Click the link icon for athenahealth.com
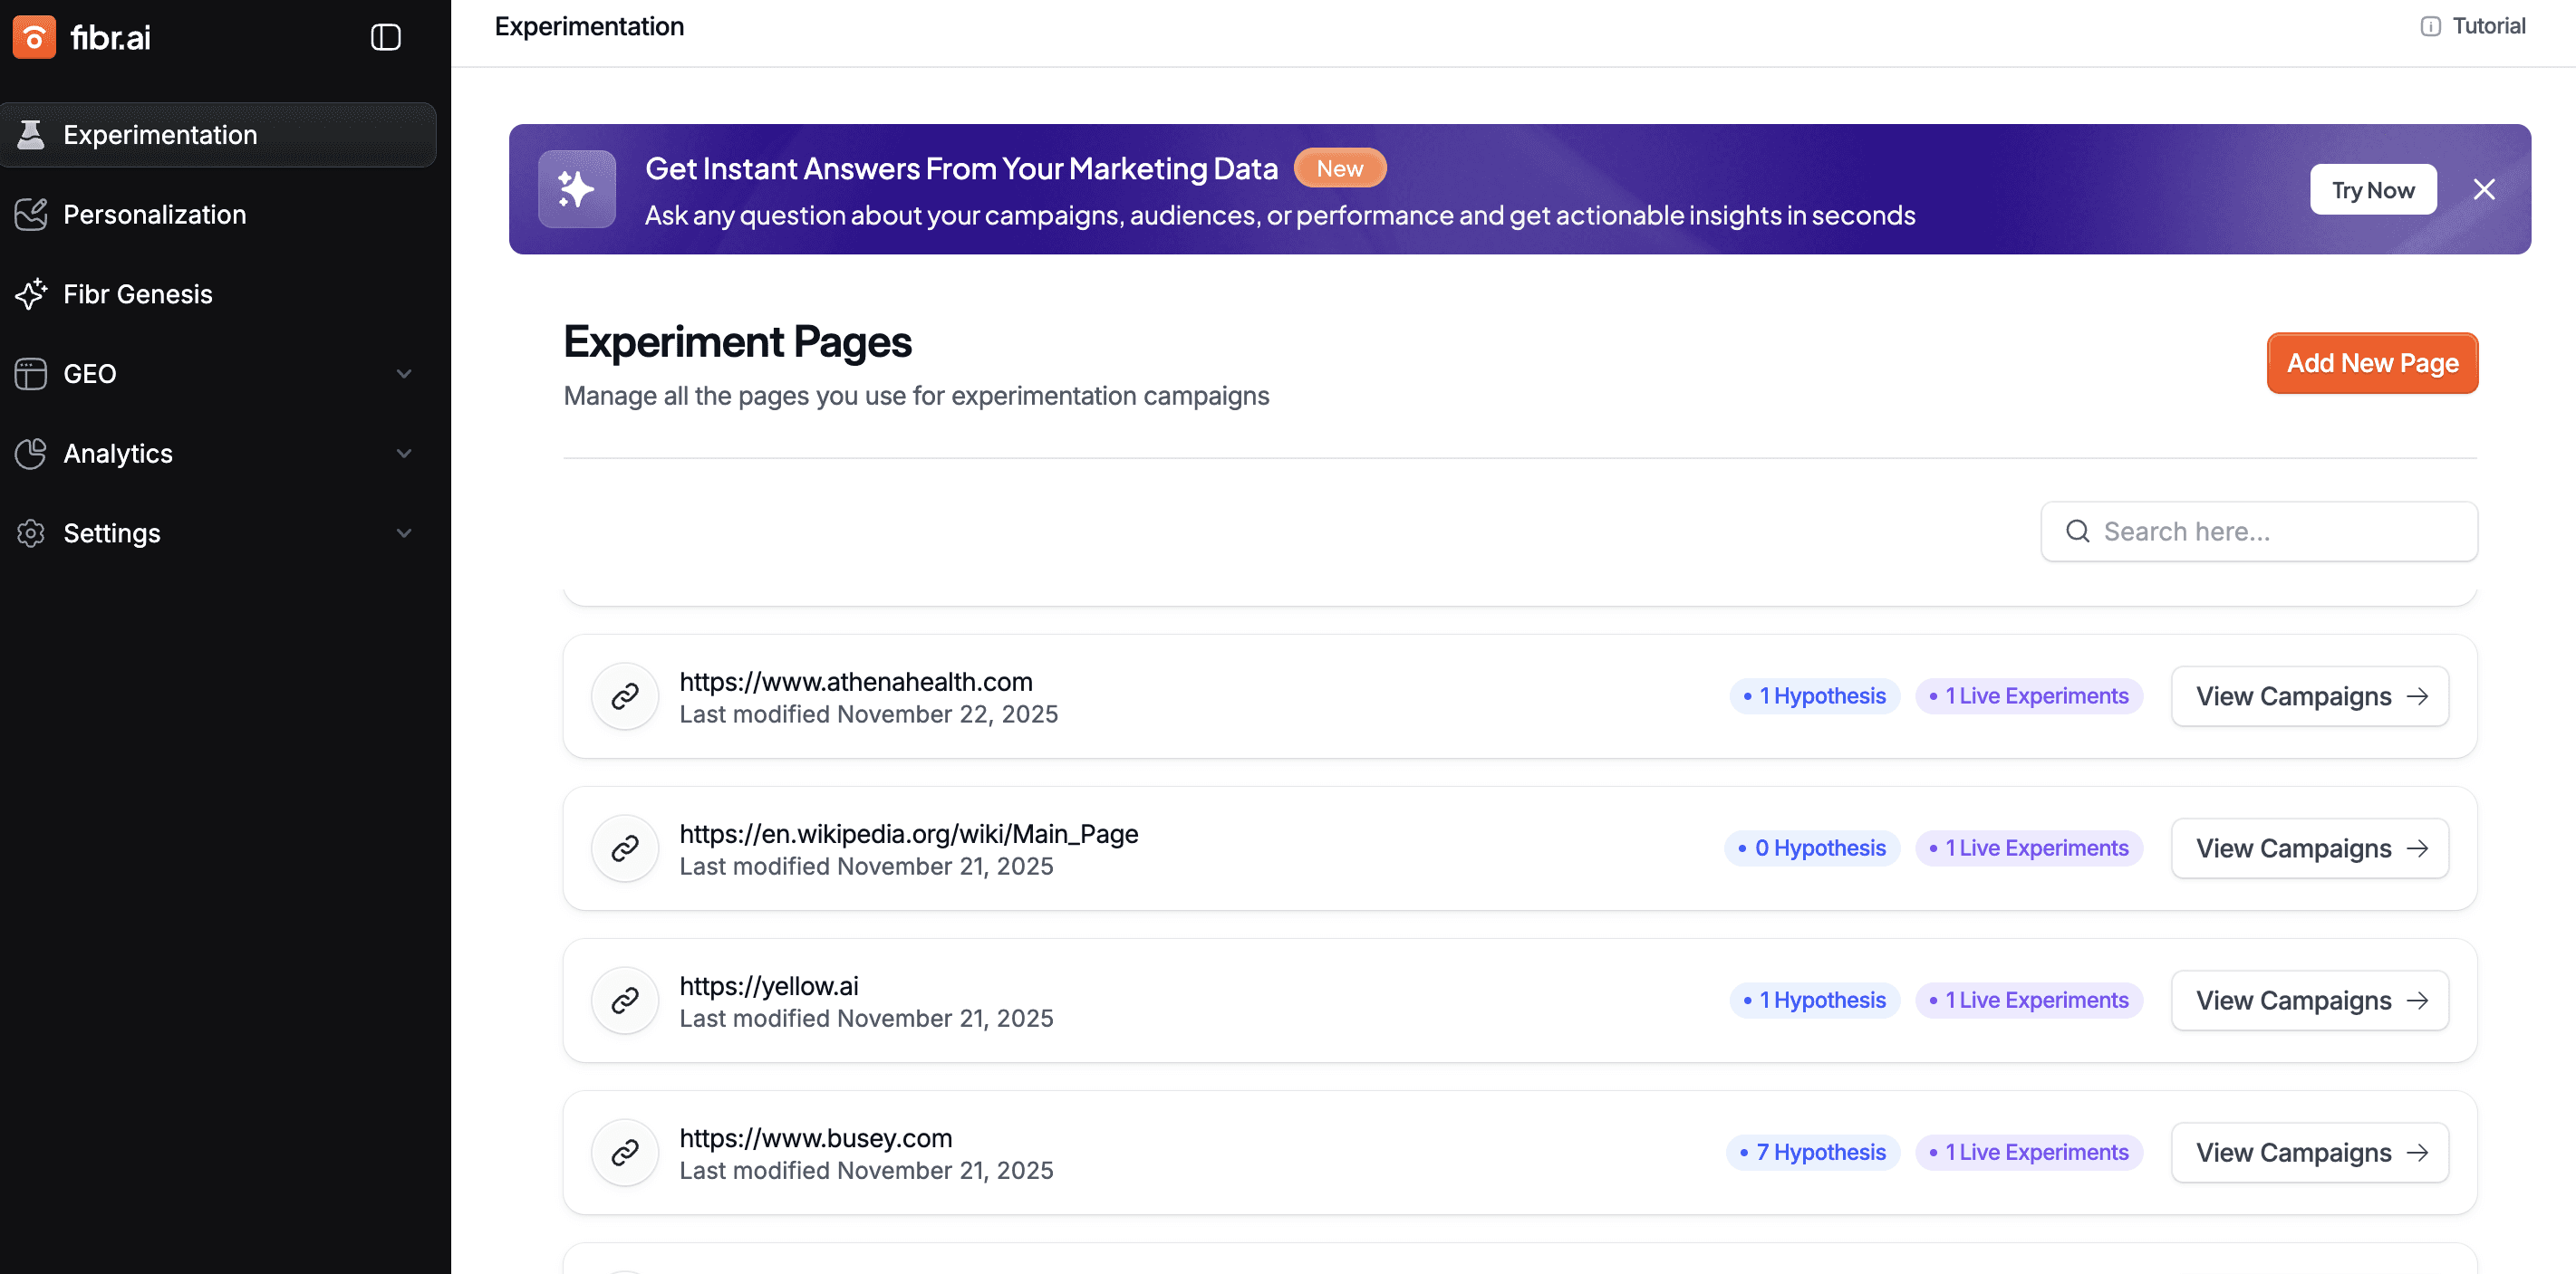Viewport: 2576px width, 1274px height. [x=625, y=696]
